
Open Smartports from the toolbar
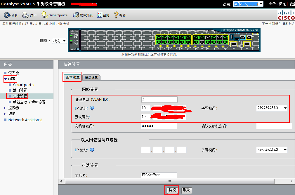(x=44, y=15)
